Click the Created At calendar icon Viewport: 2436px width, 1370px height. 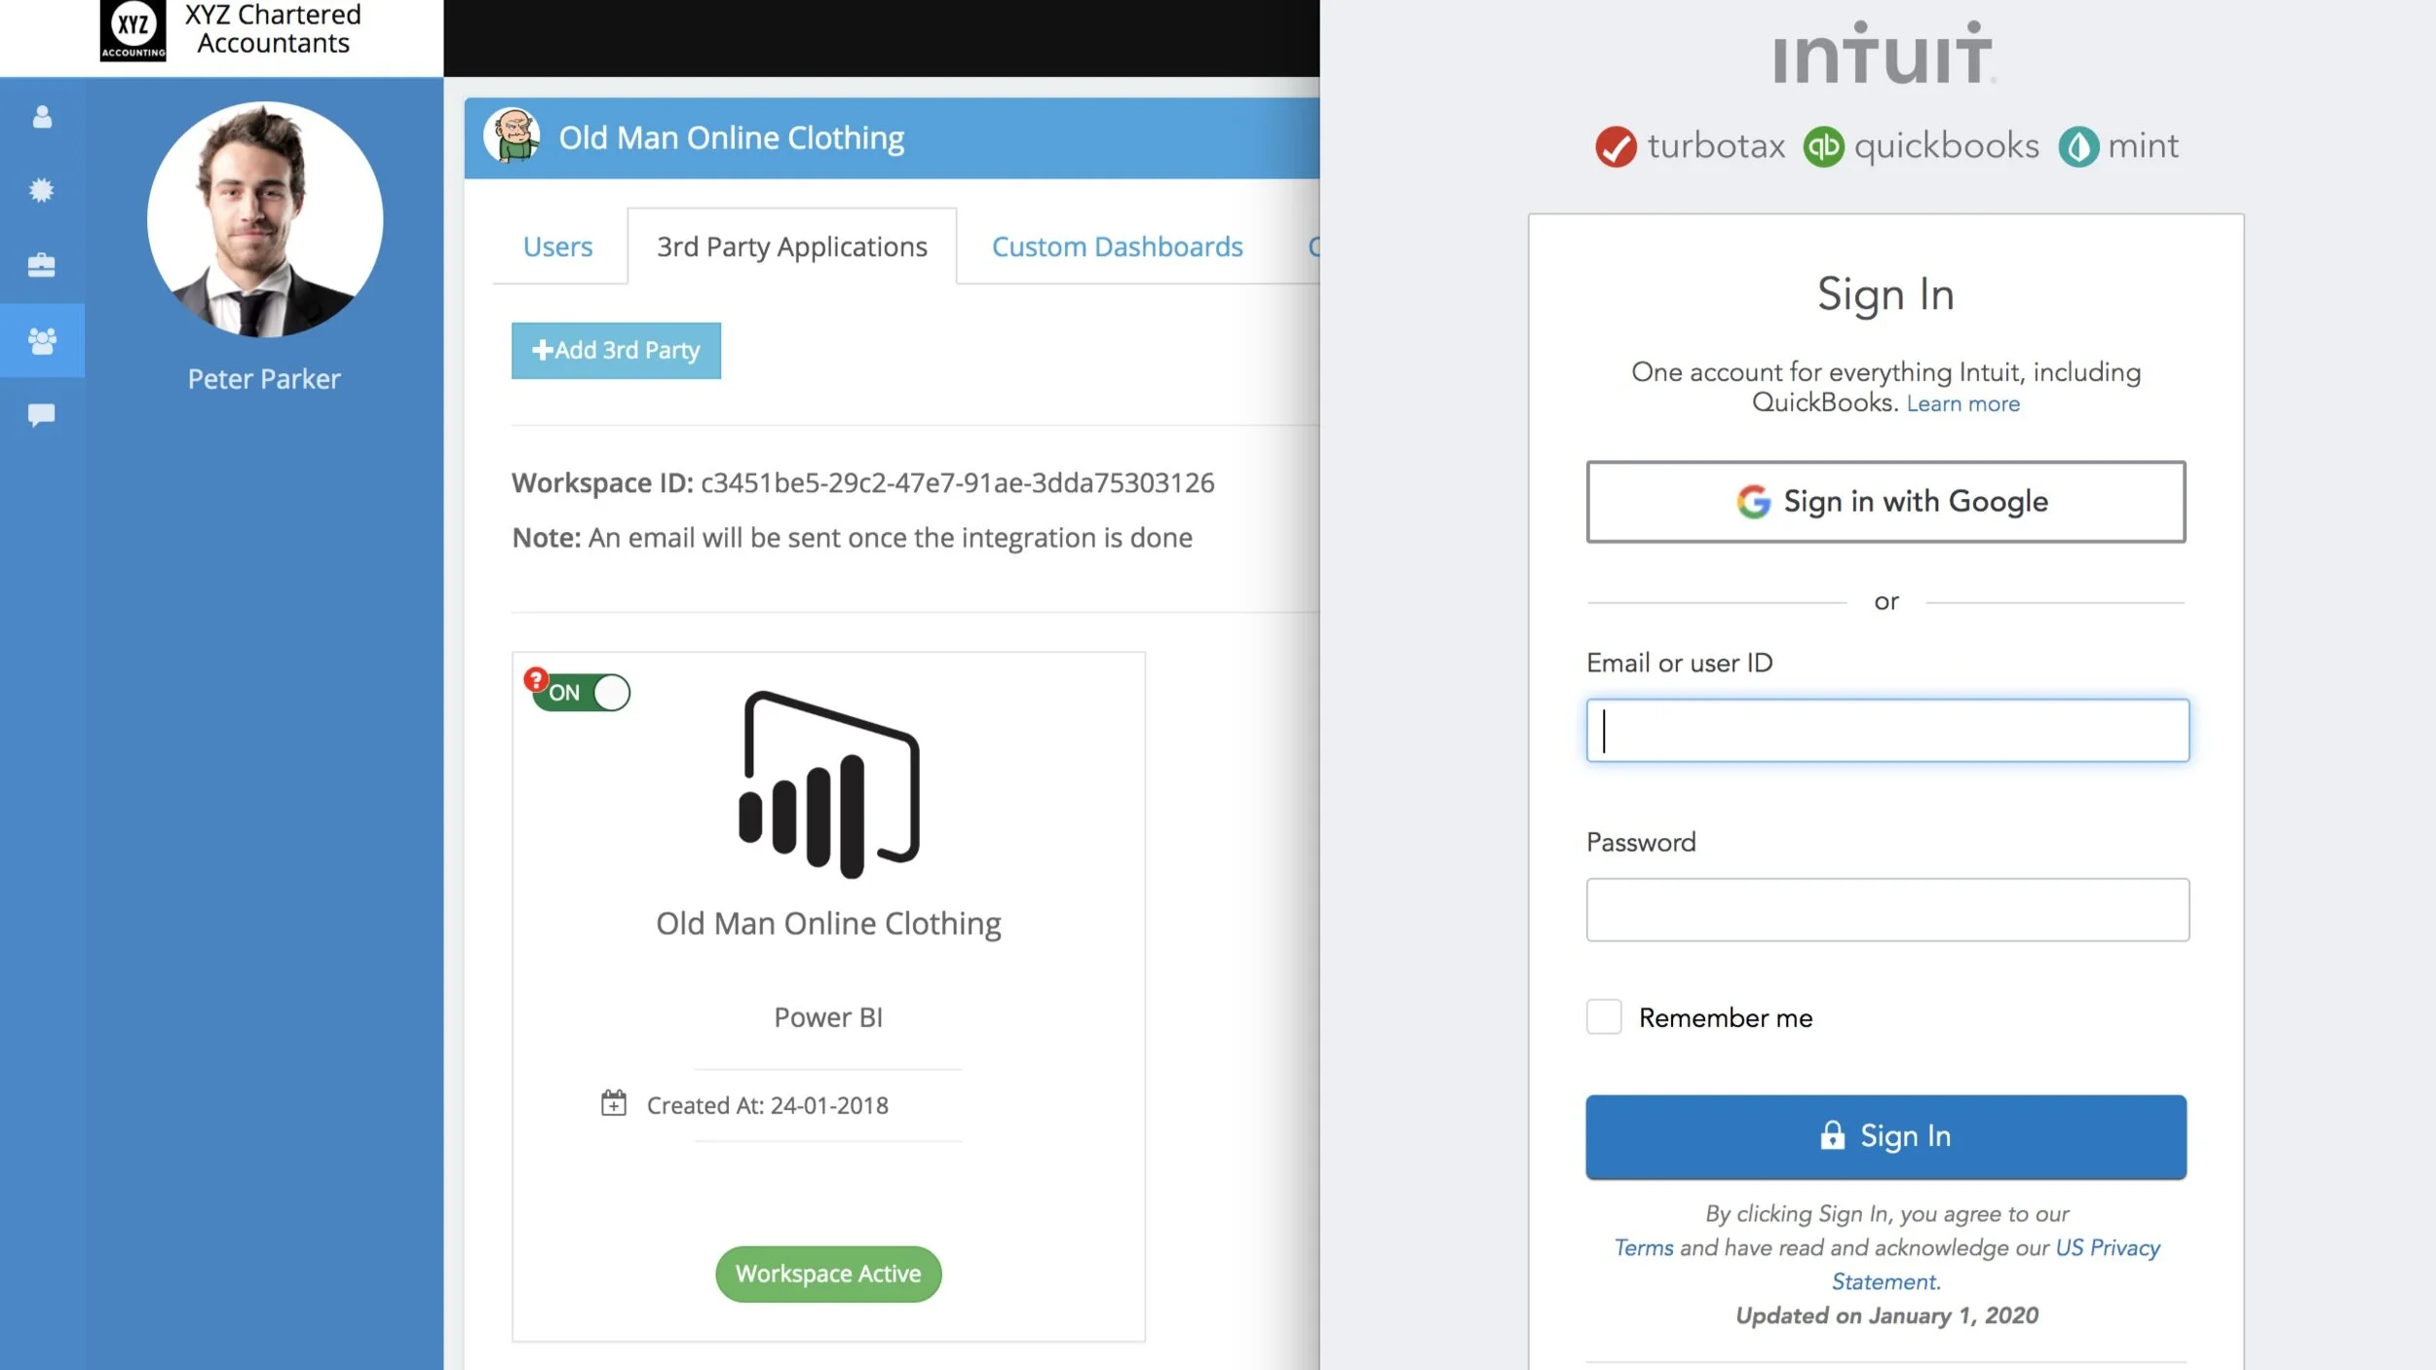614,1103
